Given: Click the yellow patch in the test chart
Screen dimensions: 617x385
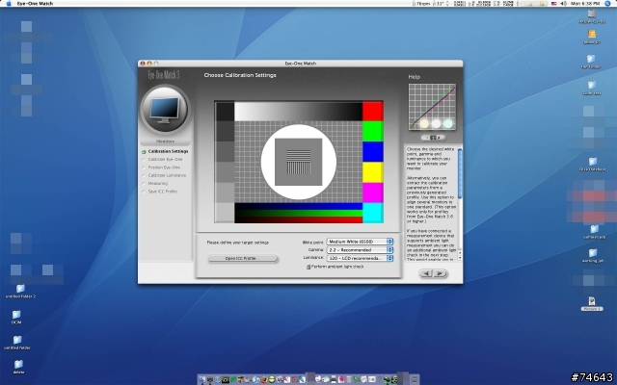Looking at the screenshot, I should (373, 172).
